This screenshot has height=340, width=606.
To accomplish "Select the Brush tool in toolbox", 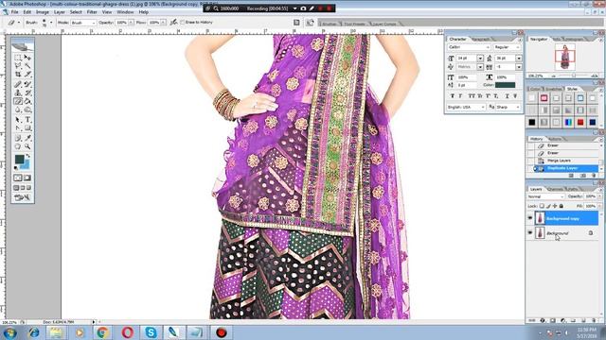I will 27,84.
